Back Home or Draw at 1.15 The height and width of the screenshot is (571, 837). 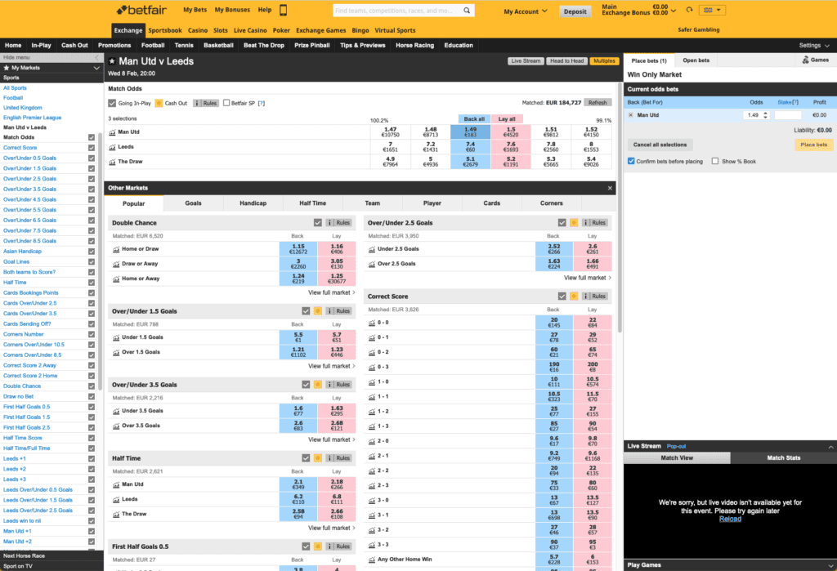(x=298, y=249)
